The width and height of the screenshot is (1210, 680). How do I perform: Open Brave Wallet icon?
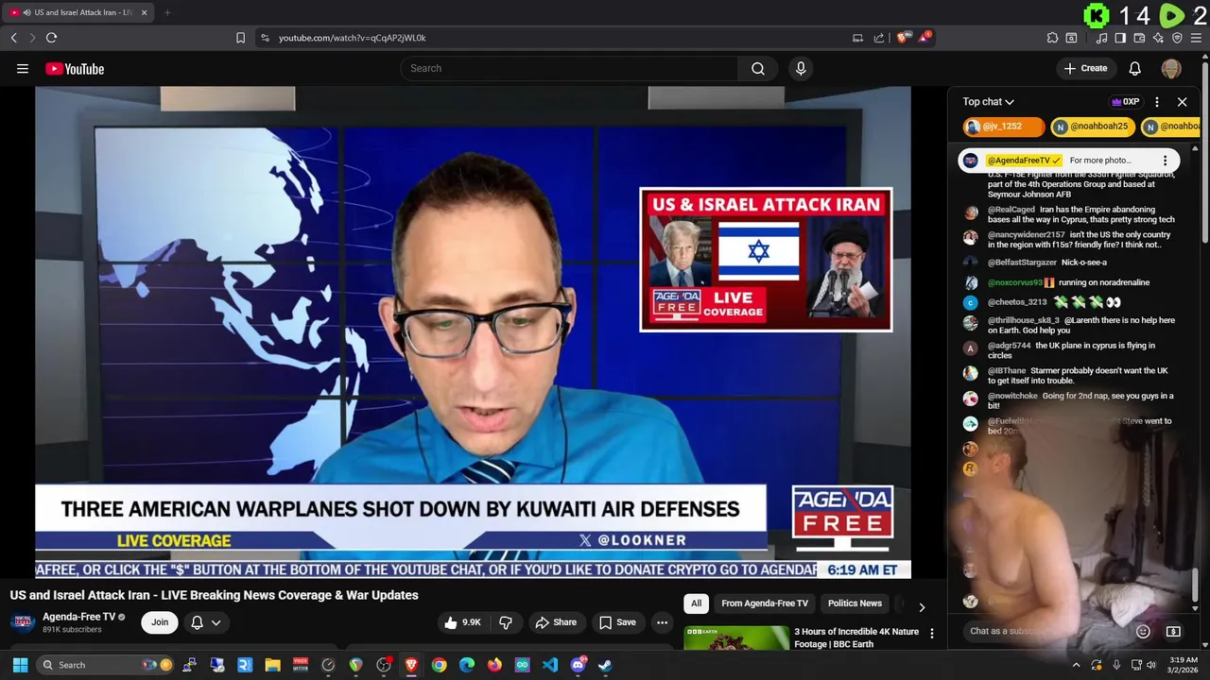click(x=1139, y=38)
